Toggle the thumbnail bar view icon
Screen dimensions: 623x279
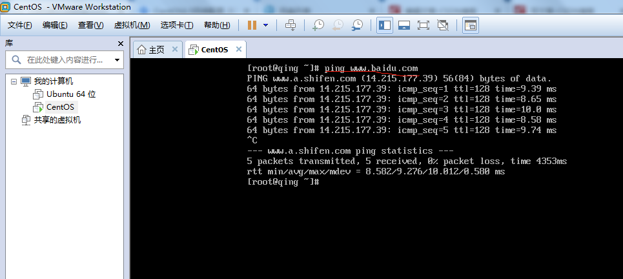(404, 25)
